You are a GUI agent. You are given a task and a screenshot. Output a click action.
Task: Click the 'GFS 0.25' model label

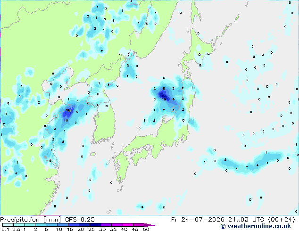(x=80, y=220)
